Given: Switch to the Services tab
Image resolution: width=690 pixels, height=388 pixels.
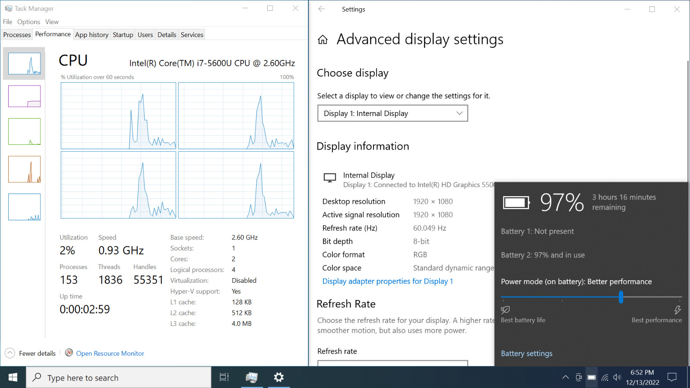Looking at the screenshot, I should 192,35.
